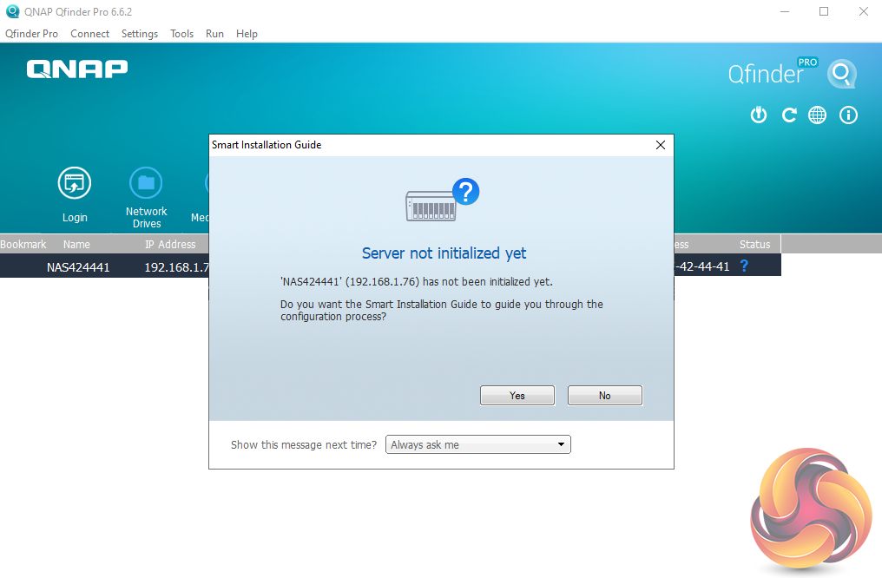882x578 pixels.
Task: Sort by the Name column header
Action: 76,244
